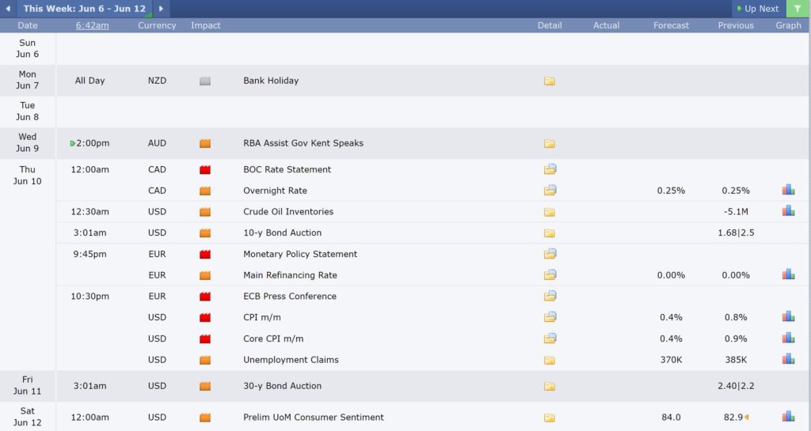Show graph for Main Refinancing Rate
The image size is (811, 431).
click(788, 274)
